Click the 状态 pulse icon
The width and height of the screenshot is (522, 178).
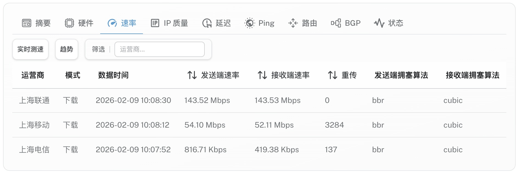[379, 23]
